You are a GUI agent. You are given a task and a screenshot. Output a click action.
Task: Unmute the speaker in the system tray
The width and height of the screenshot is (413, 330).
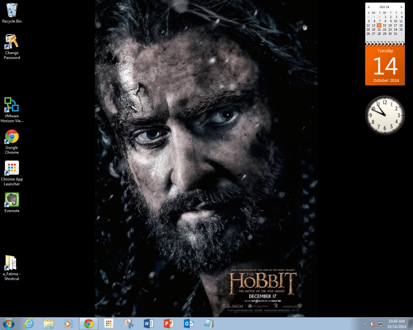click(x=372, y=324)
